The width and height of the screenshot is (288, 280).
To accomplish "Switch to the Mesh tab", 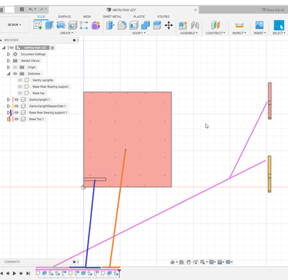I will click(x=87, y=17).
